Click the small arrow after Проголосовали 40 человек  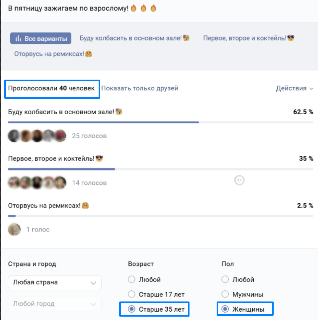click(x=98, y=89)
